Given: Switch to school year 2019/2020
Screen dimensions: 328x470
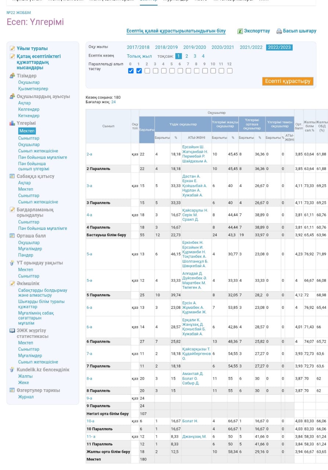Looking at the screenshot, I should 195,47.
